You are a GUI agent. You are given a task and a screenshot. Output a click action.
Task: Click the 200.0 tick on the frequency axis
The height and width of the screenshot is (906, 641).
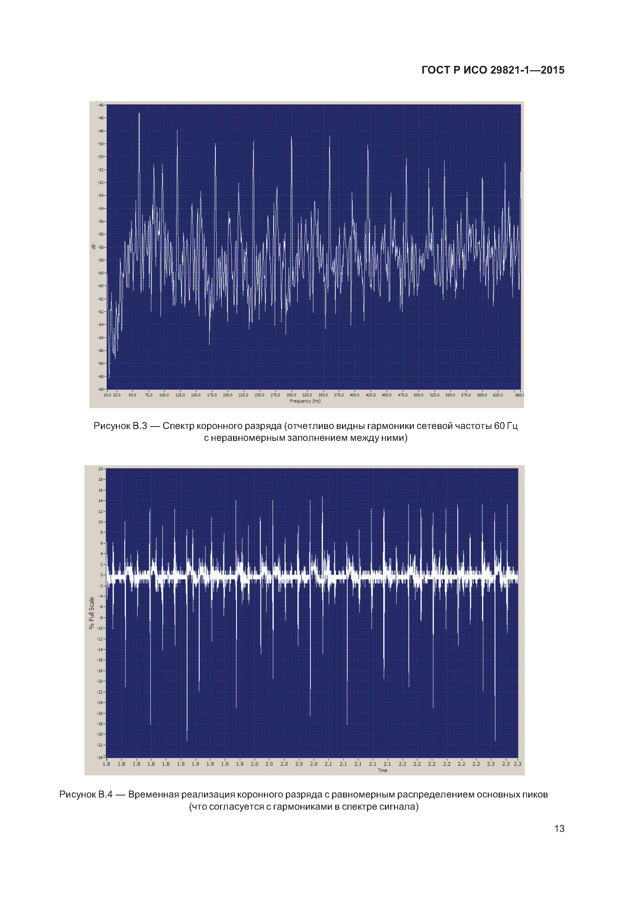(x=227, y=395)
